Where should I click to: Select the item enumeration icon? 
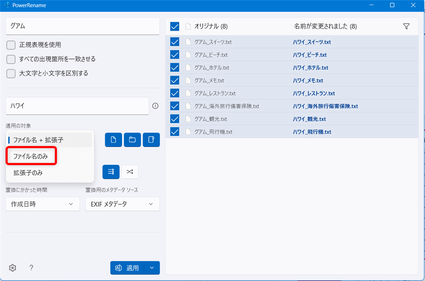[111, 172]
